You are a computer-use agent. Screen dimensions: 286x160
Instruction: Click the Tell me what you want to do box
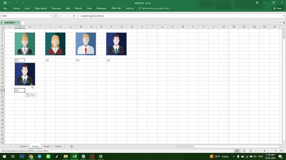click(154, 8)
